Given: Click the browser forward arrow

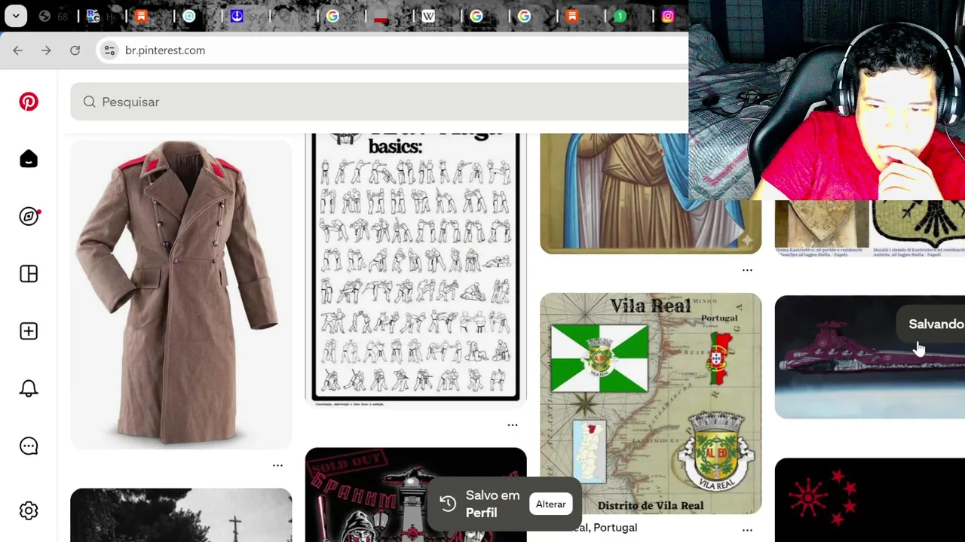Looking at the screenshot, I should (x=46, y=50).
